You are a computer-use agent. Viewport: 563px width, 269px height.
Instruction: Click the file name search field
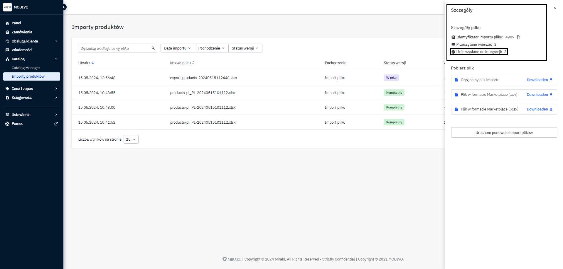click(x=114, y=48)
